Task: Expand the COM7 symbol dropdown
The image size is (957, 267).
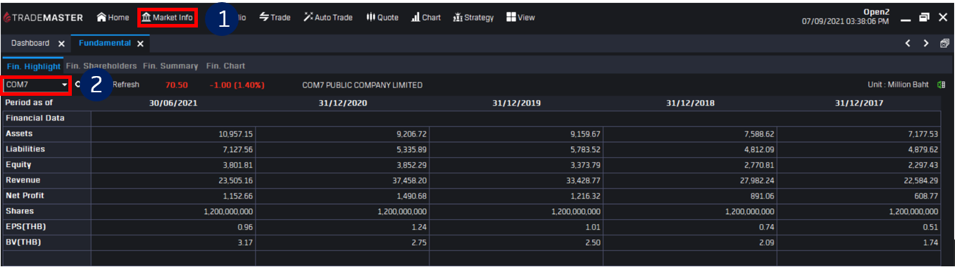Action: point(65,85)
